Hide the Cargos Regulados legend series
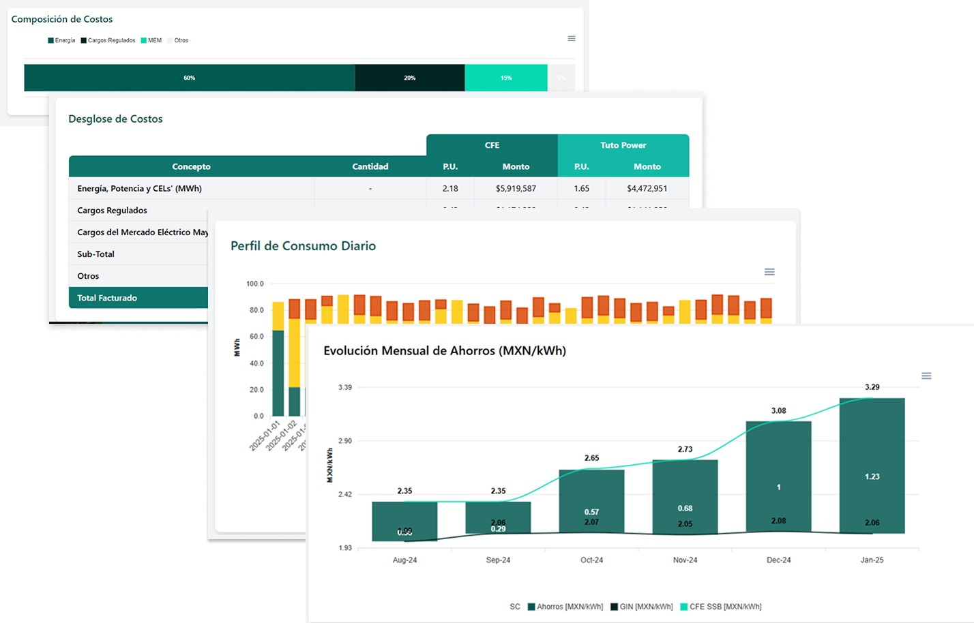Image resolution: width=974 pixels, height=623 pixels. pyautogui.click(x=108, y=41)
